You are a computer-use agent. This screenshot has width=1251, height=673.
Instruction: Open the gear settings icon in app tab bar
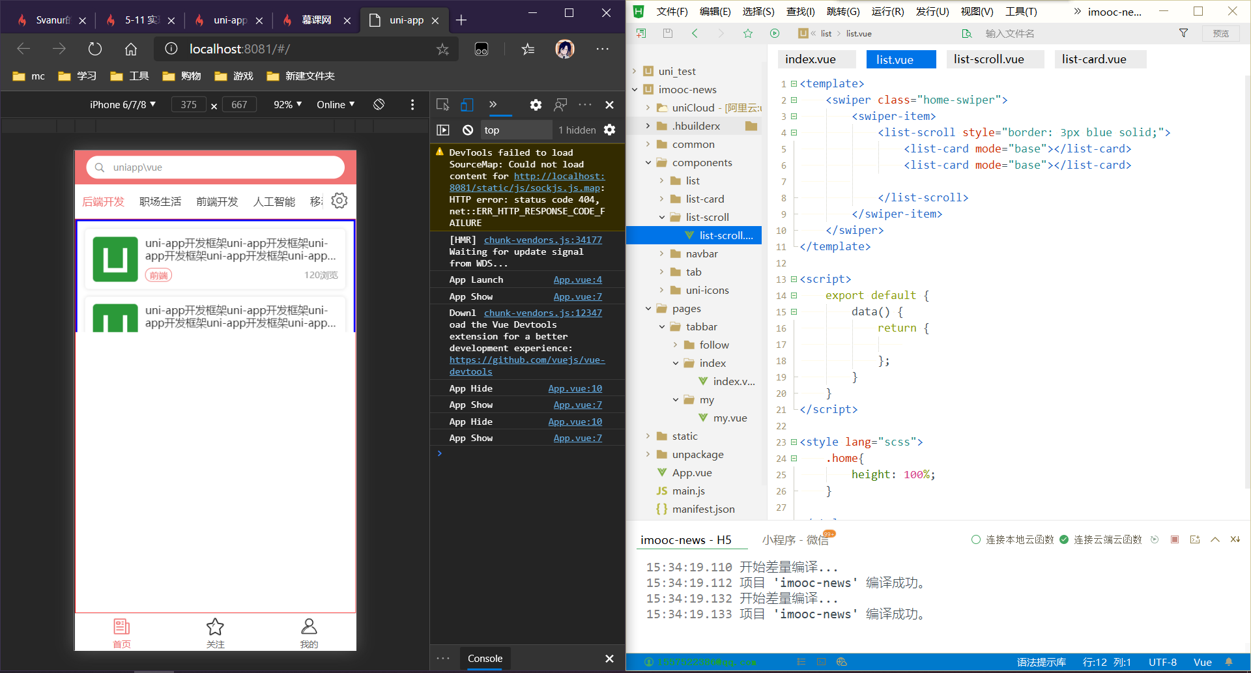click(339, 201)
